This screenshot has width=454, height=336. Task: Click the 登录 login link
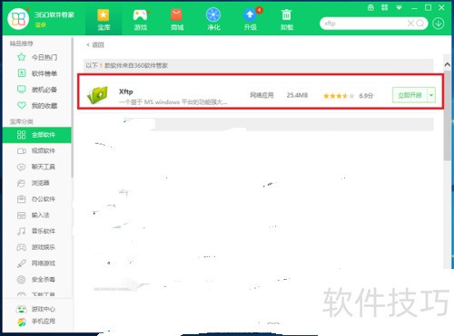40,25
